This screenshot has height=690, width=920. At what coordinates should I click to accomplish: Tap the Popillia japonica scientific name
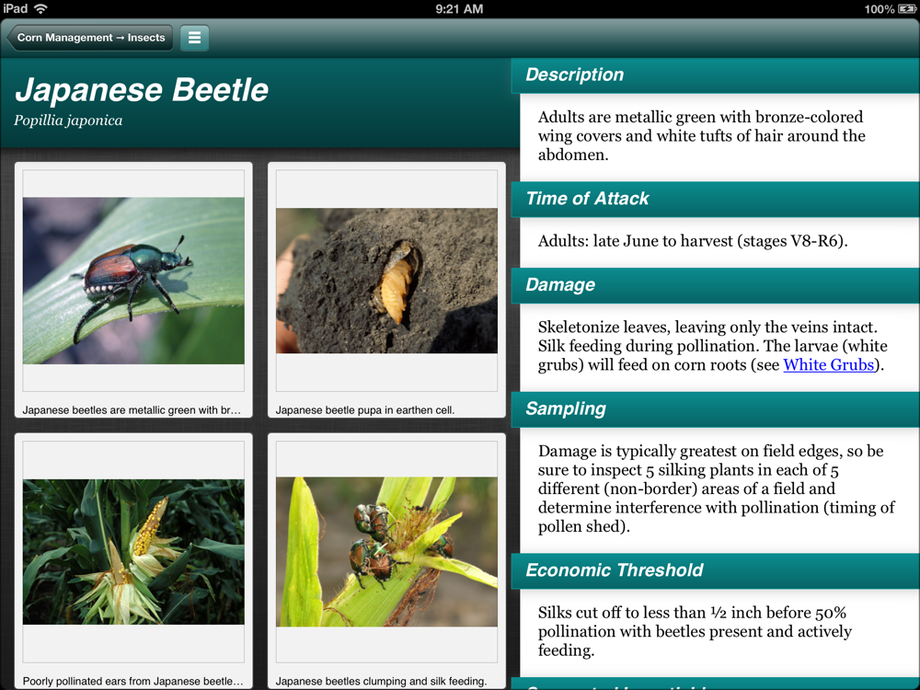click(68, 121)
